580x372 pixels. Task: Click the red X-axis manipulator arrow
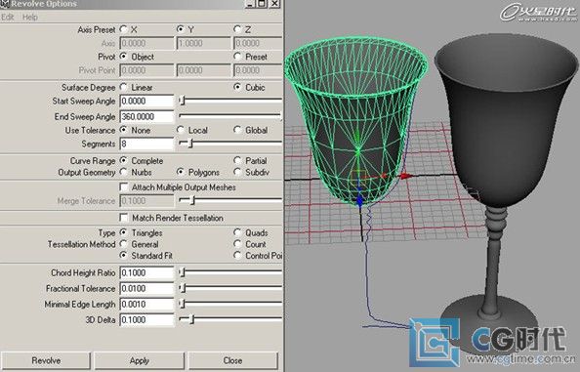click(405, 176)
